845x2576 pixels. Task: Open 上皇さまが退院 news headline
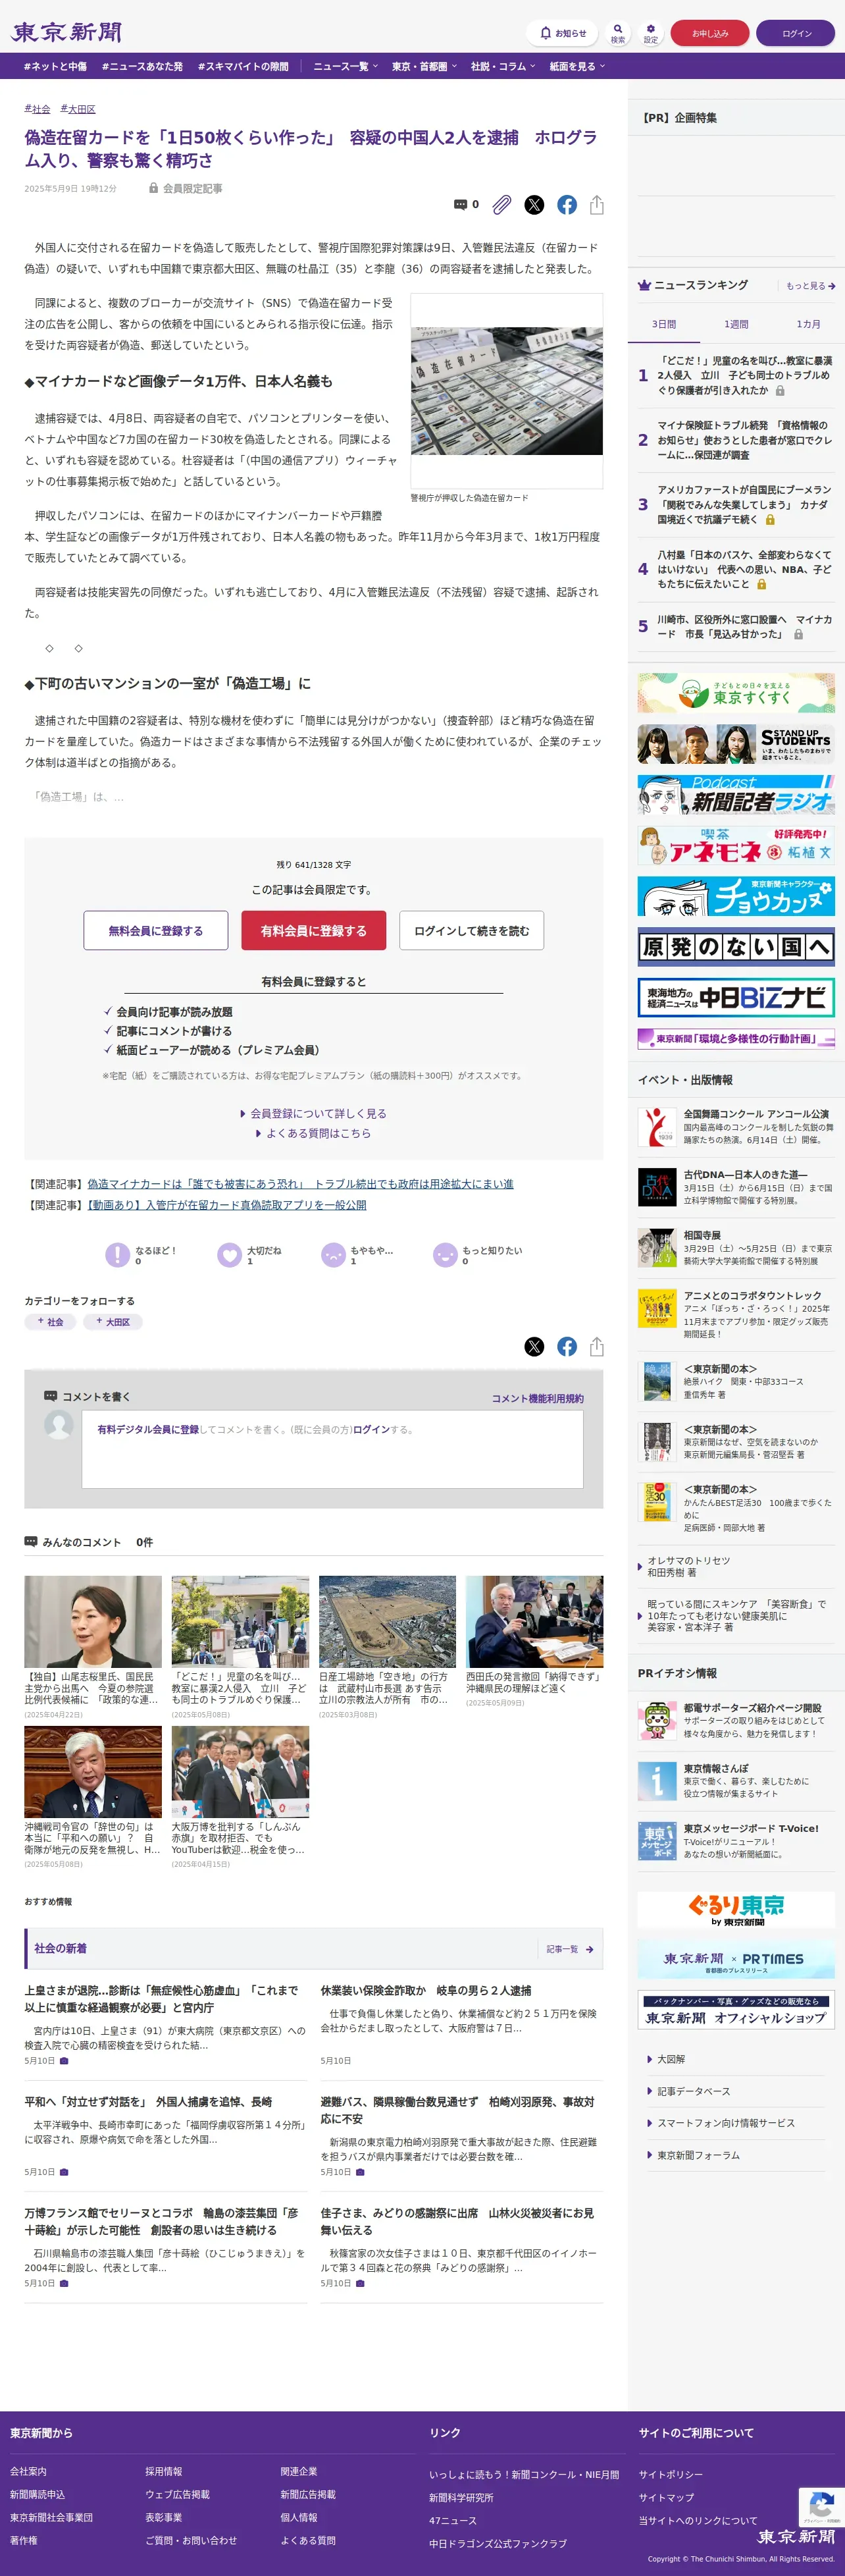coord(161,1999)
